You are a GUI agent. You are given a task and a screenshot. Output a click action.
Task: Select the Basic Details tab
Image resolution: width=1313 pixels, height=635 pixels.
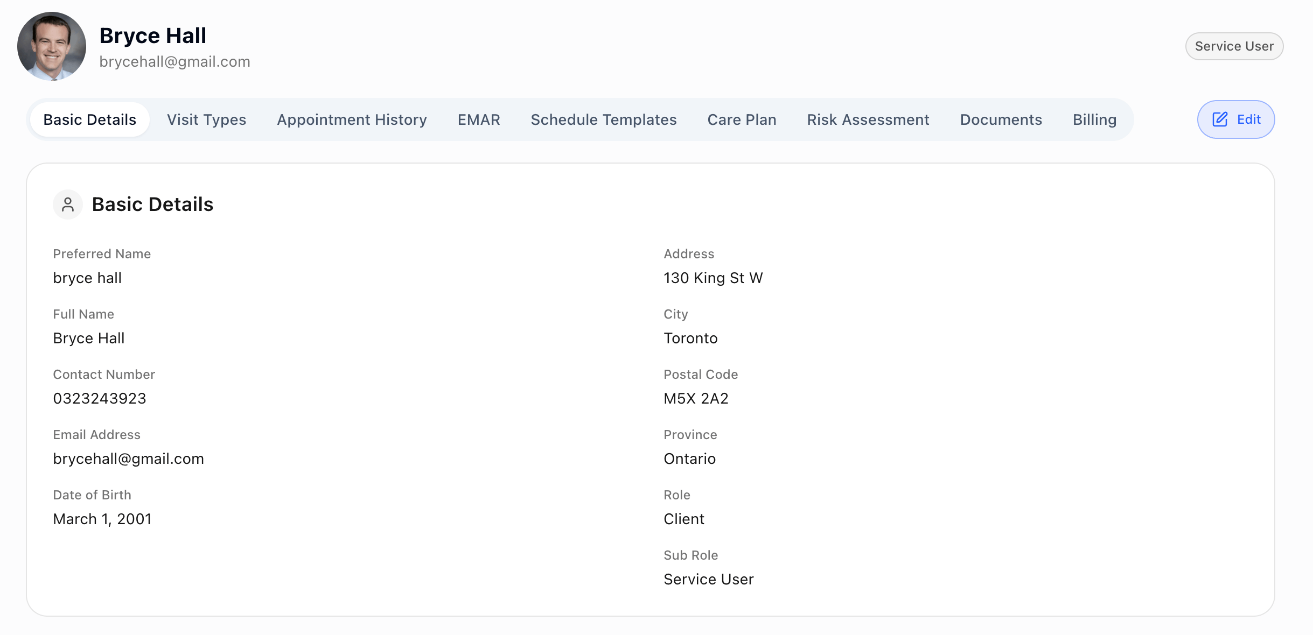(89, 119)
